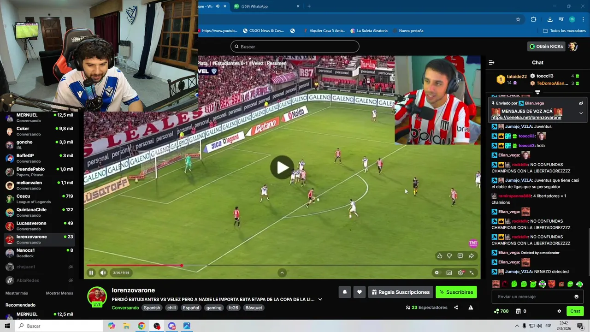Open Todos los marcadores folder
590x332 pixels.
564,31
